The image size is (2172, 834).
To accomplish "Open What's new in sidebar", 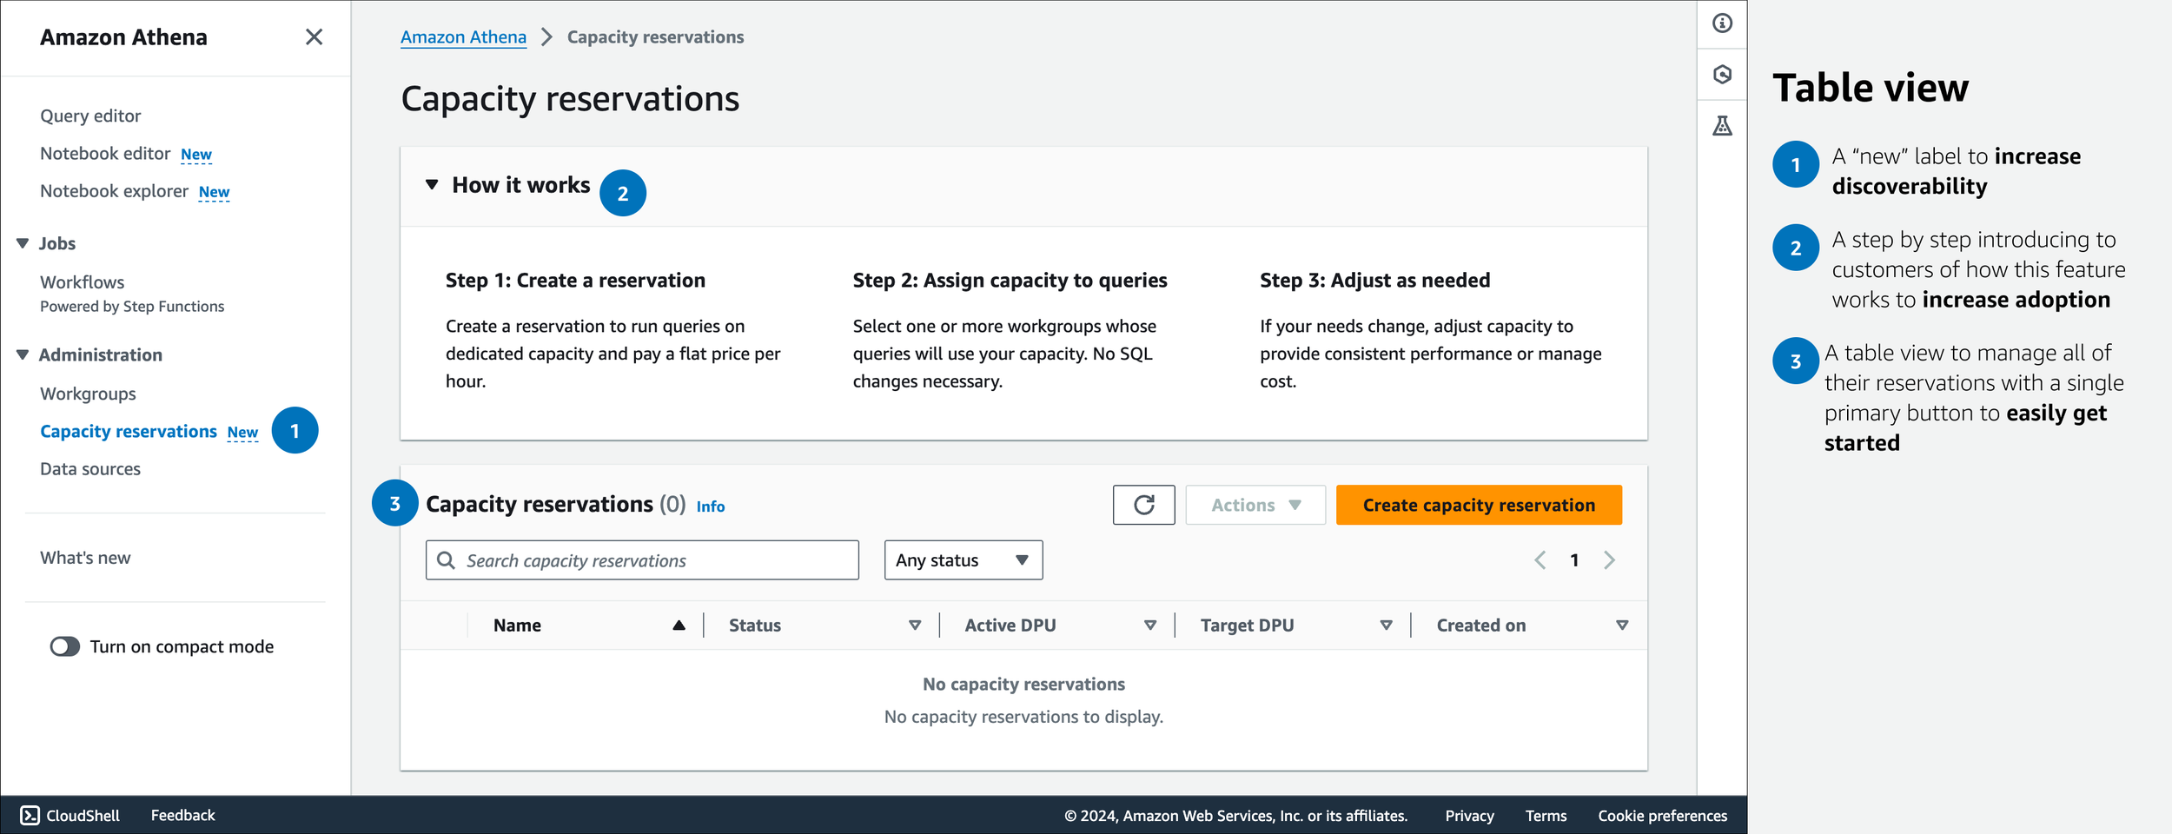I will (x=85, y=558).
